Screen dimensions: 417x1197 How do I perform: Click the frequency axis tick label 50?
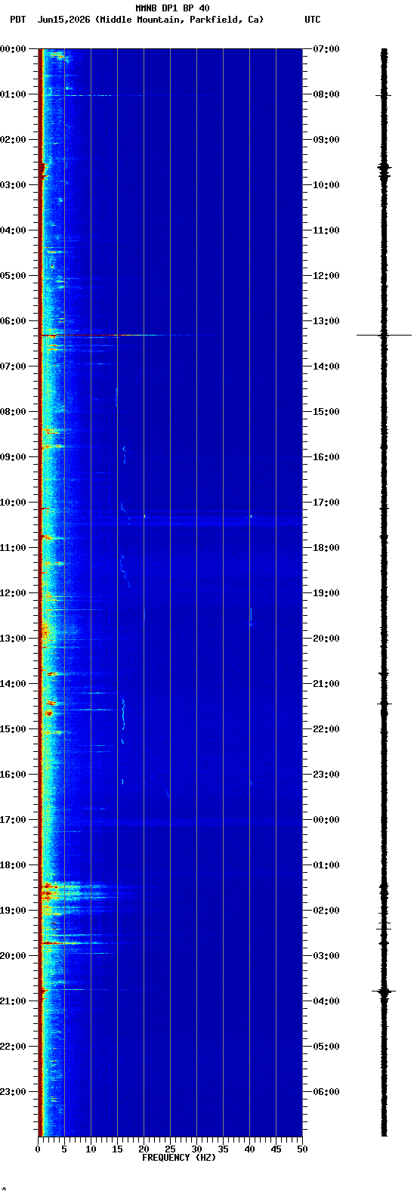click(x=302, y=1149)
